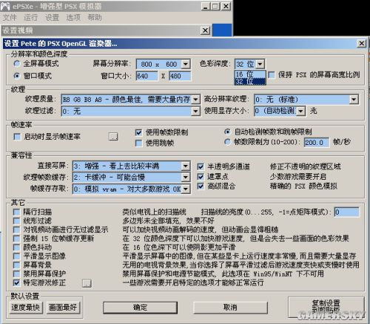370x324 pixels.
Task: Expand the 直接写屏 dropdown
Action: pos(186,166)
